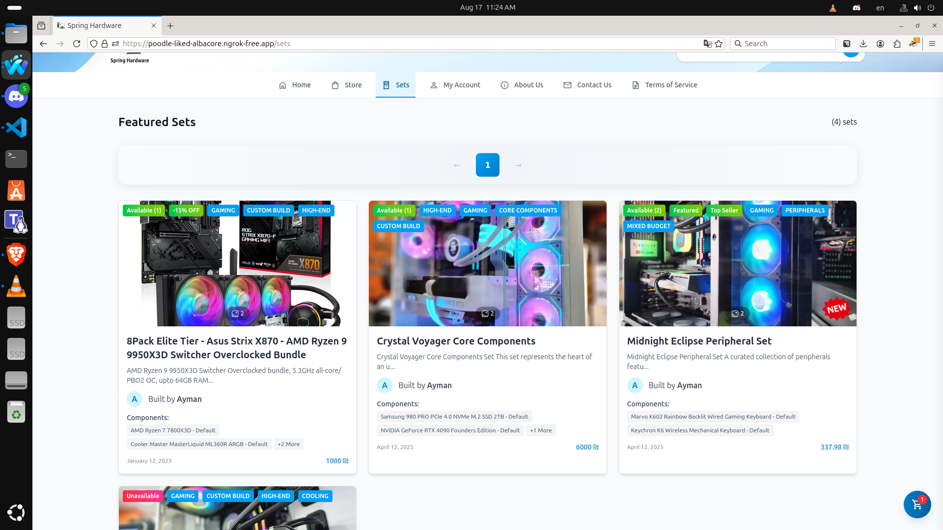The width and height of the screenshot is (943, 530).
Task: Open the 8Pack Elite Tier bundle title
Action: click(x=237, y=348)
